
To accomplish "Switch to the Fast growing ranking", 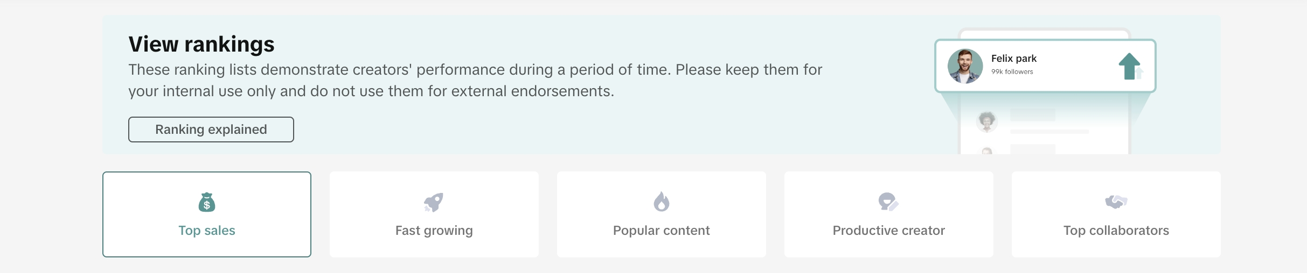I will point(434,231).
